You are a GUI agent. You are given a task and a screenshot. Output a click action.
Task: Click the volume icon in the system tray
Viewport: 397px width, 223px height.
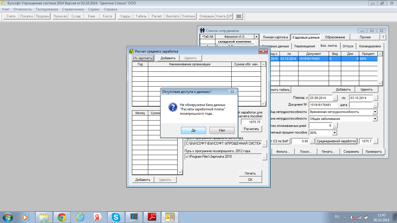[352, 217]
